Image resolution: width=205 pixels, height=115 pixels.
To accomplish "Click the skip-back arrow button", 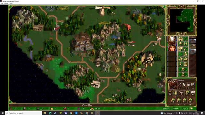I will tap(185, 44).
